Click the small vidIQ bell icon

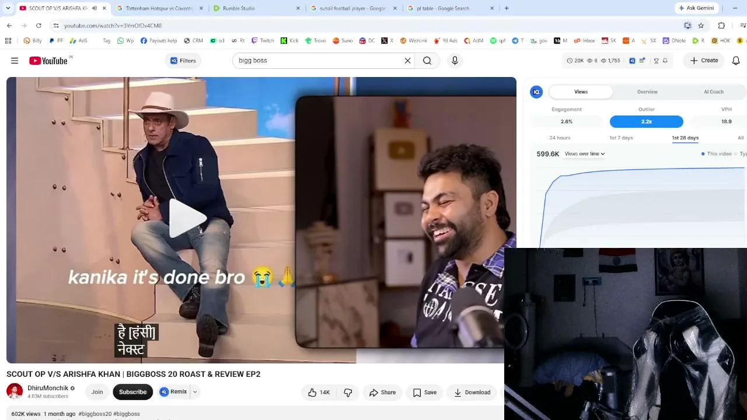tap(665, 61)
